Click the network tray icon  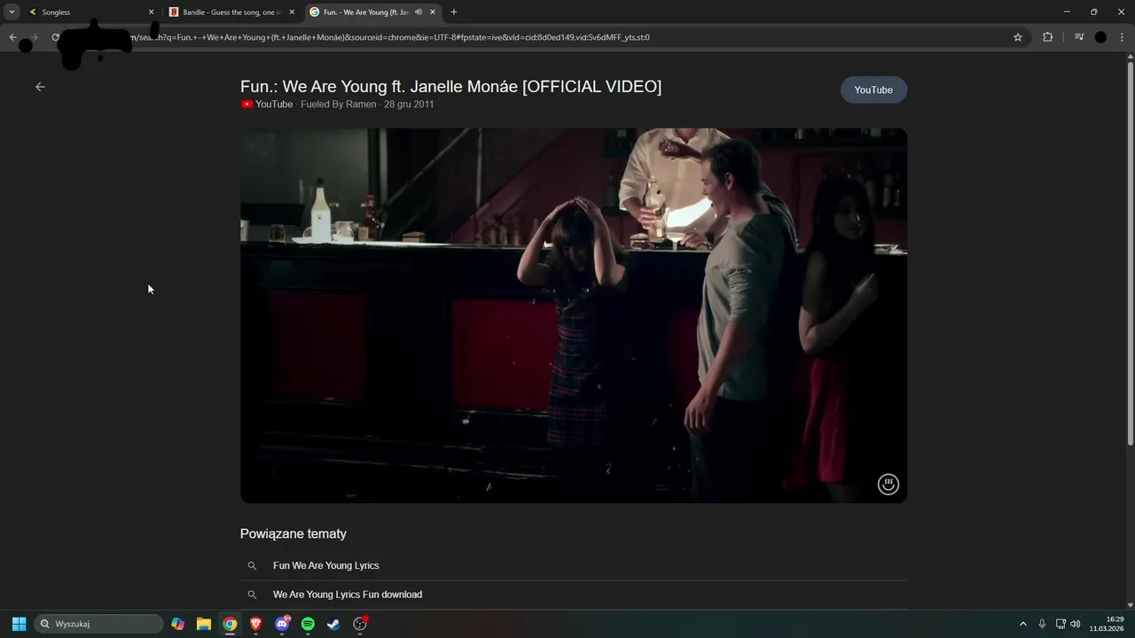[1061, 624]
